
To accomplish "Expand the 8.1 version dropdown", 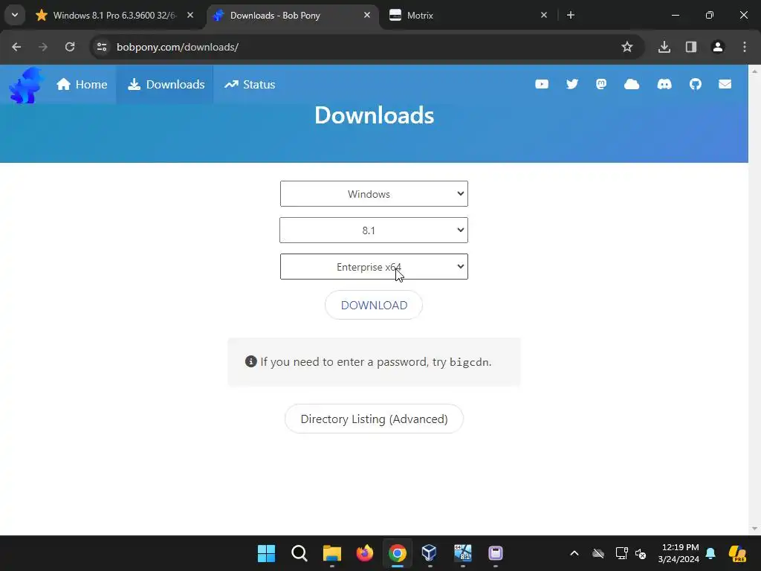I will [374, 230].
